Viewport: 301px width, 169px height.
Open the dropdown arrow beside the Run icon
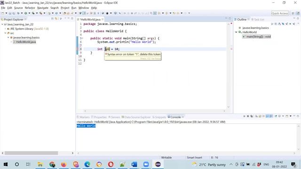[x=29, y=13]
